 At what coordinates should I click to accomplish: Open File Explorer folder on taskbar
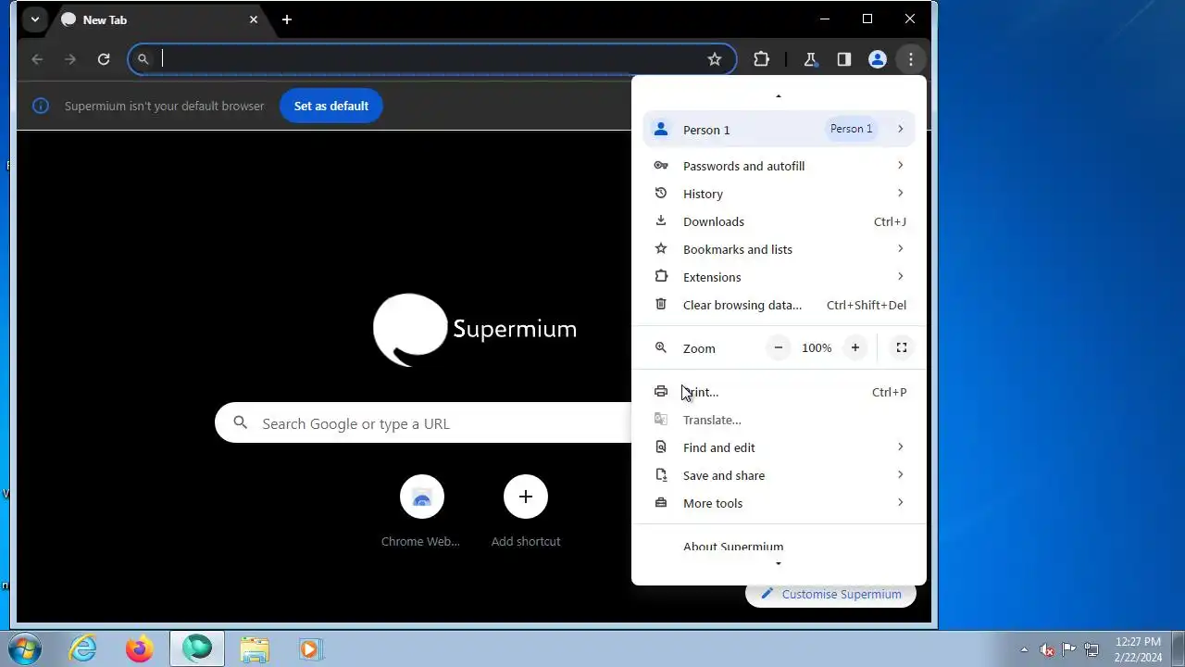[x=254, y=648]
